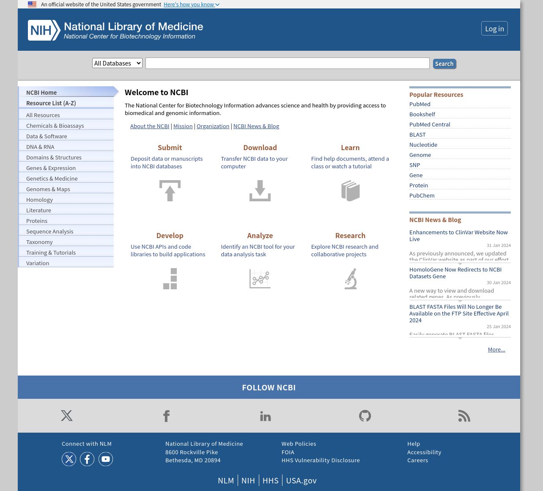Screen dimensions: 543x491
Task: Follow the Organization link
Action: [213, 126]
